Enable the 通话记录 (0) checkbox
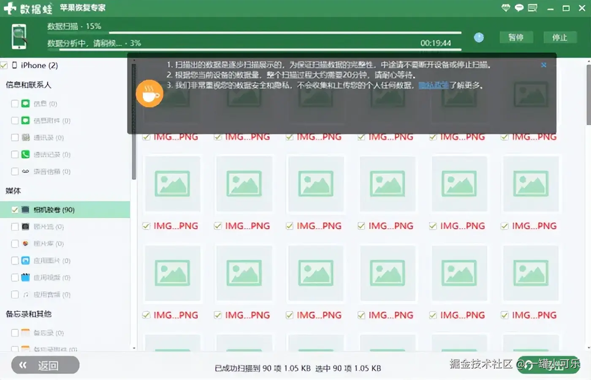This screenshot has height=380, width=591. (x=15, y=155)
